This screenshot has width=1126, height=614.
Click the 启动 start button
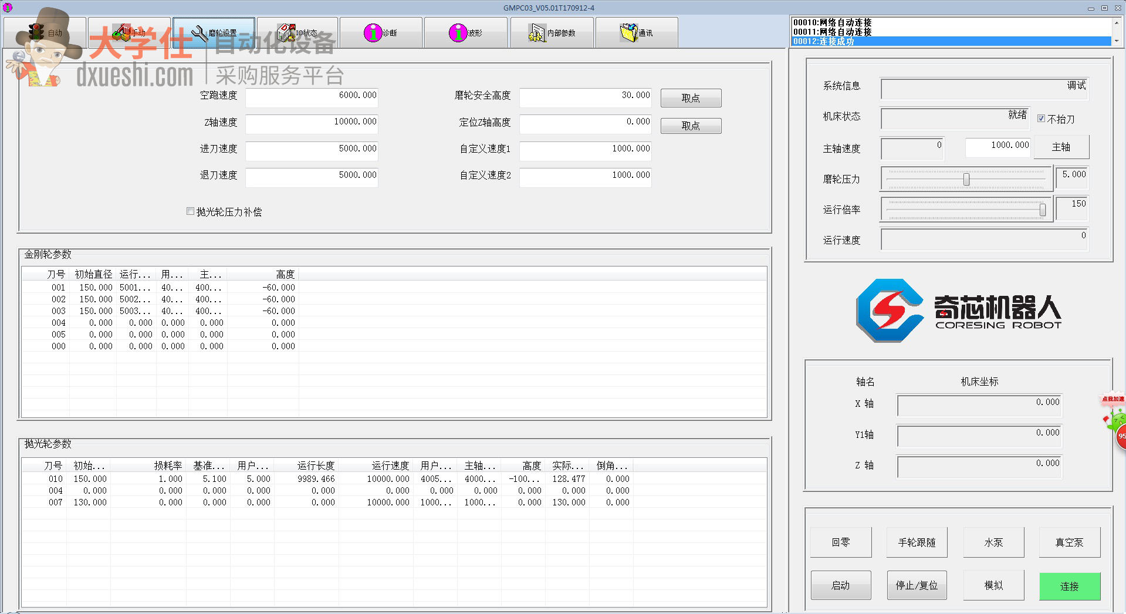841,585
